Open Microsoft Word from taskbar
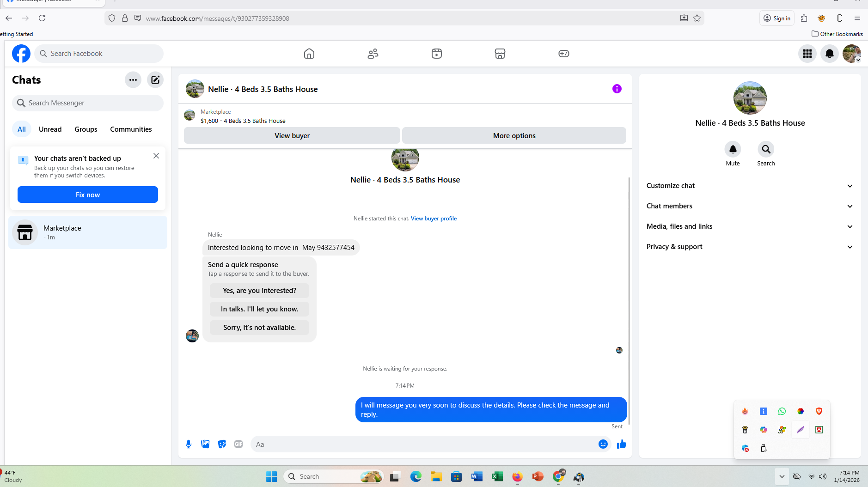The image size is (868, 487). 477,476
